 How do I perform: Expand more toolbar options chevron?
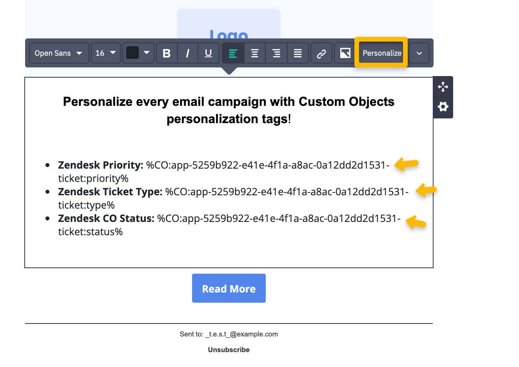pos(419,53)
